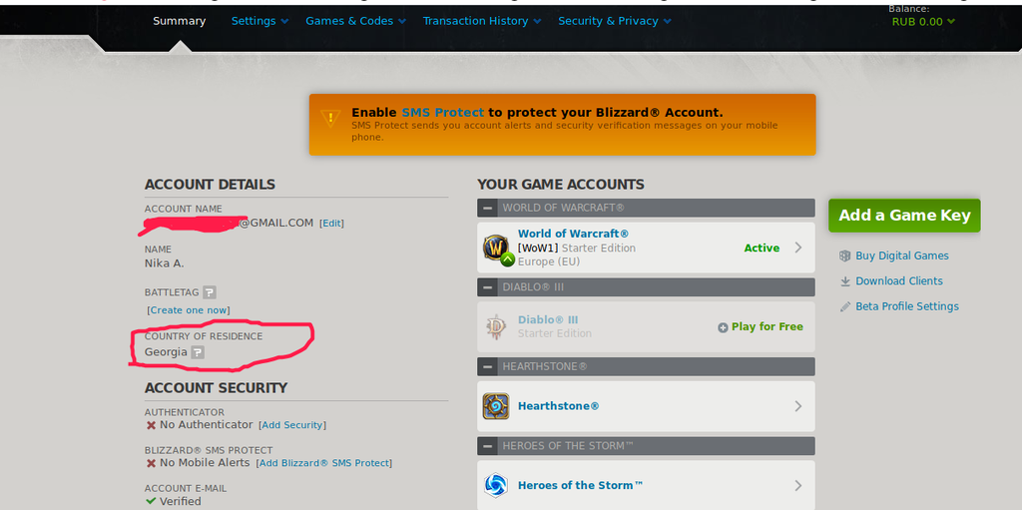The height and width of the screenshot is (510, 1022).
Task: Click the Hearthstone game icon
Action: tap(496, 406)
